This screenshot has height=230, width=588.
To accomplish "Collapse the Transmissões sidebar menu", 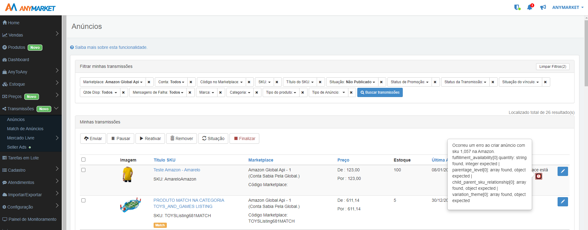I will pyautogui.click(x=31, y=109).
